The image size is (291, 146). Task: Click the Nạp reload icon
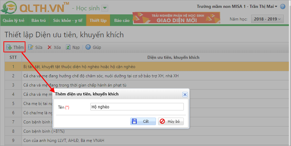click(68, 47)
